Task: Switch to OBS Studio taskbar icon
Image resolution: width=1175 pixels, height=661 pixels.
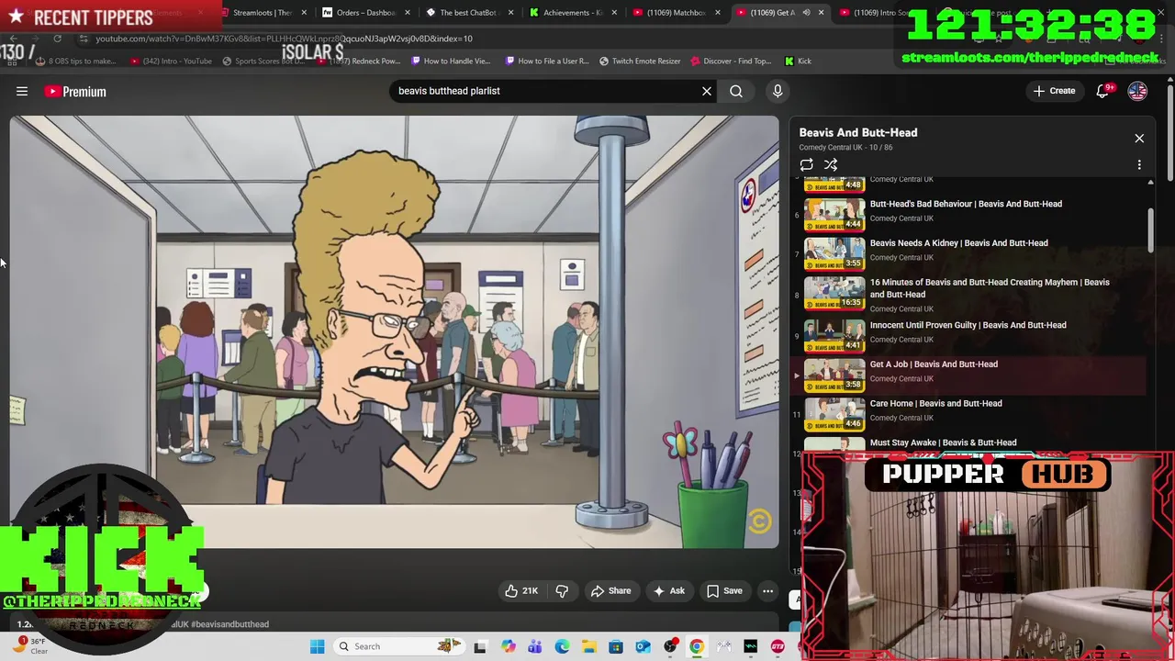Action: click(670, 646)
